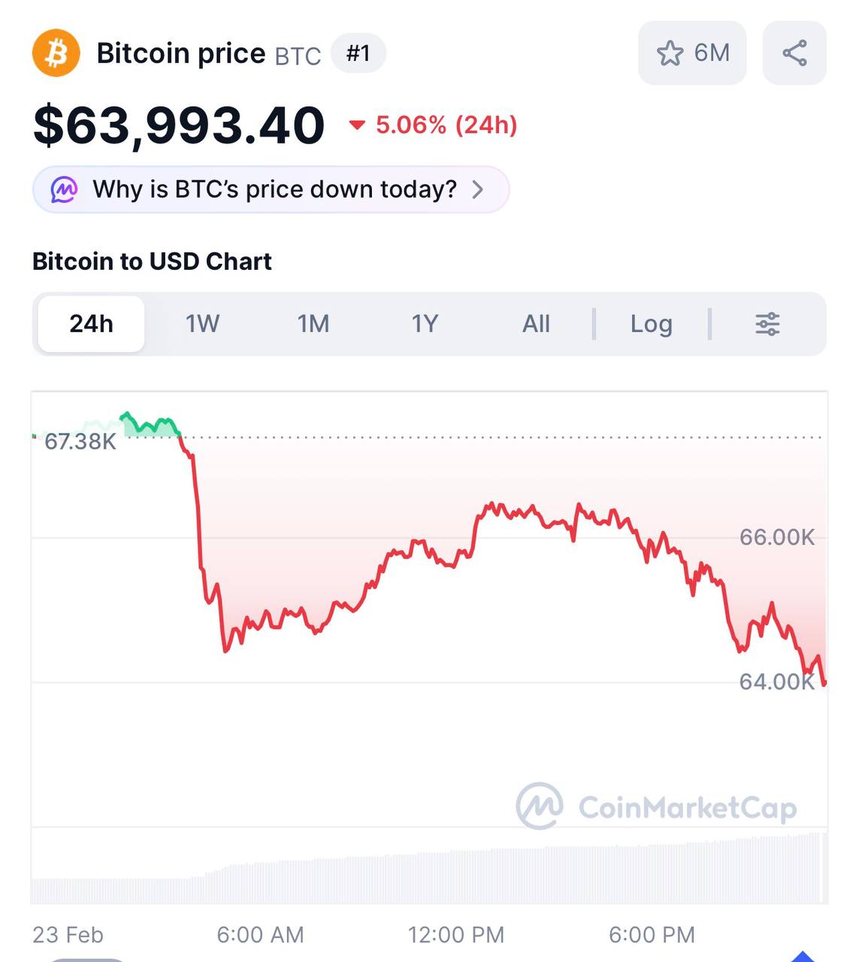Toggle the Log scale option

(x=651, y=324)
